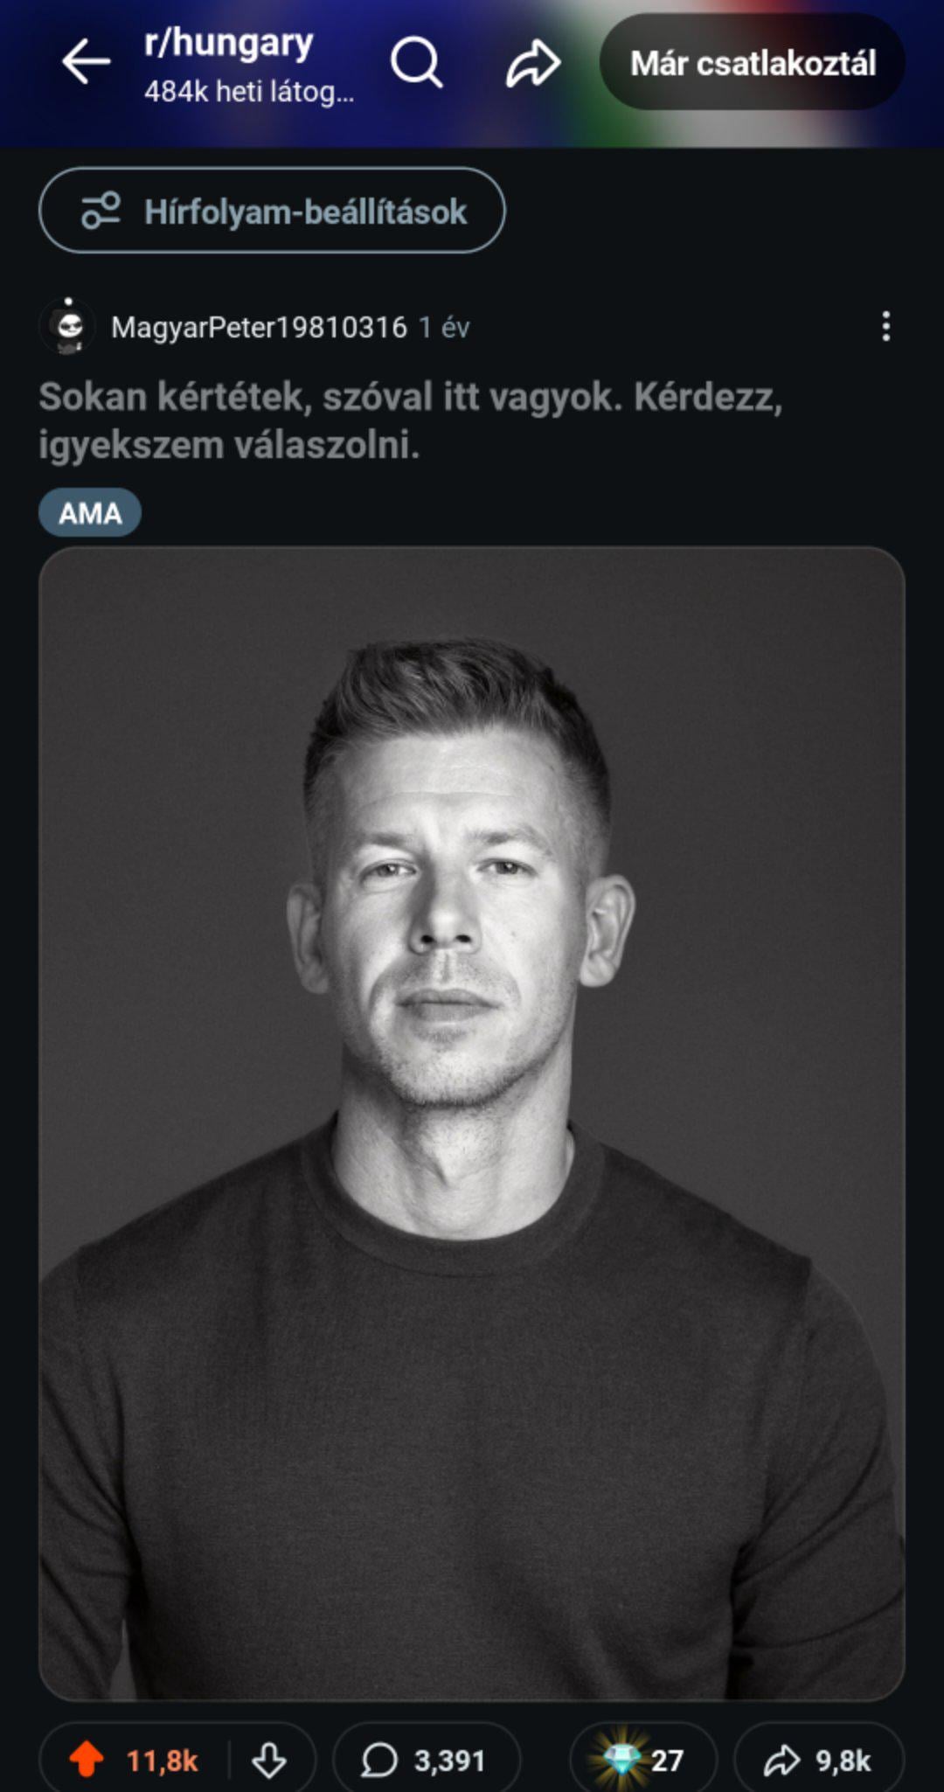Open the post's three-dot options menu
Image resolution: width=944 pixels, height=1792 pixels.
[885, 326]
